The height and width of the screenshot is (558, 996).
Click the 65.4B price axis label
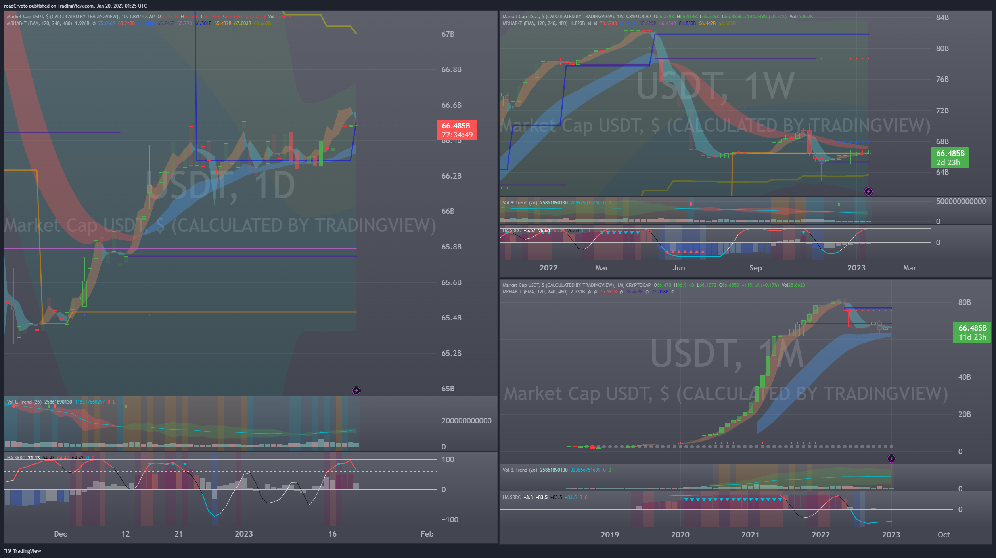tap(451, 318)
